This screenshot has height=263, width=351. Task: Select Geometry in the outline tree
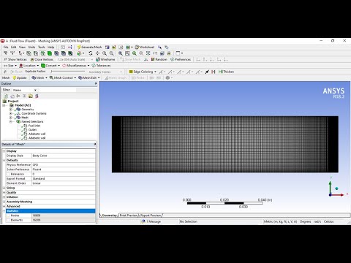28,110
